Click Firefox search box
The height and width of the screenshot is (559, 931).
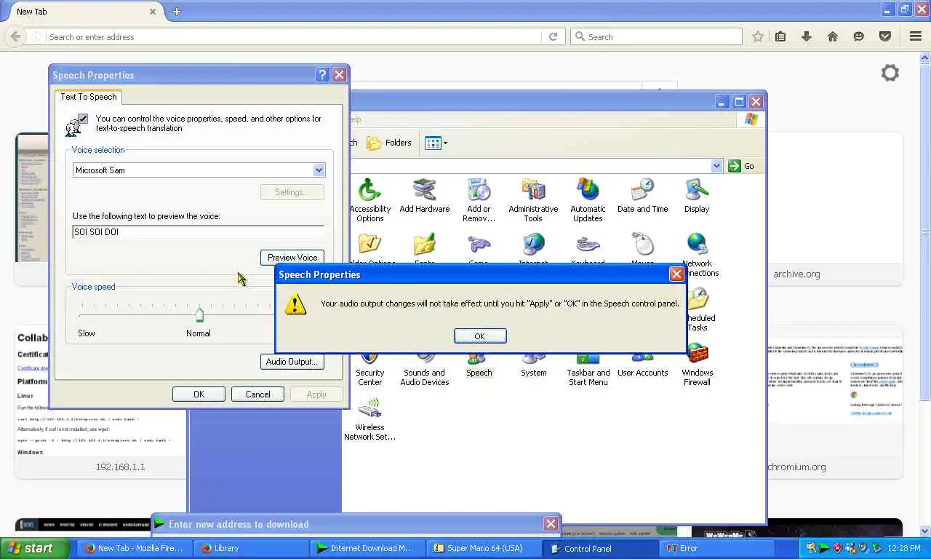tap(656, 36)
